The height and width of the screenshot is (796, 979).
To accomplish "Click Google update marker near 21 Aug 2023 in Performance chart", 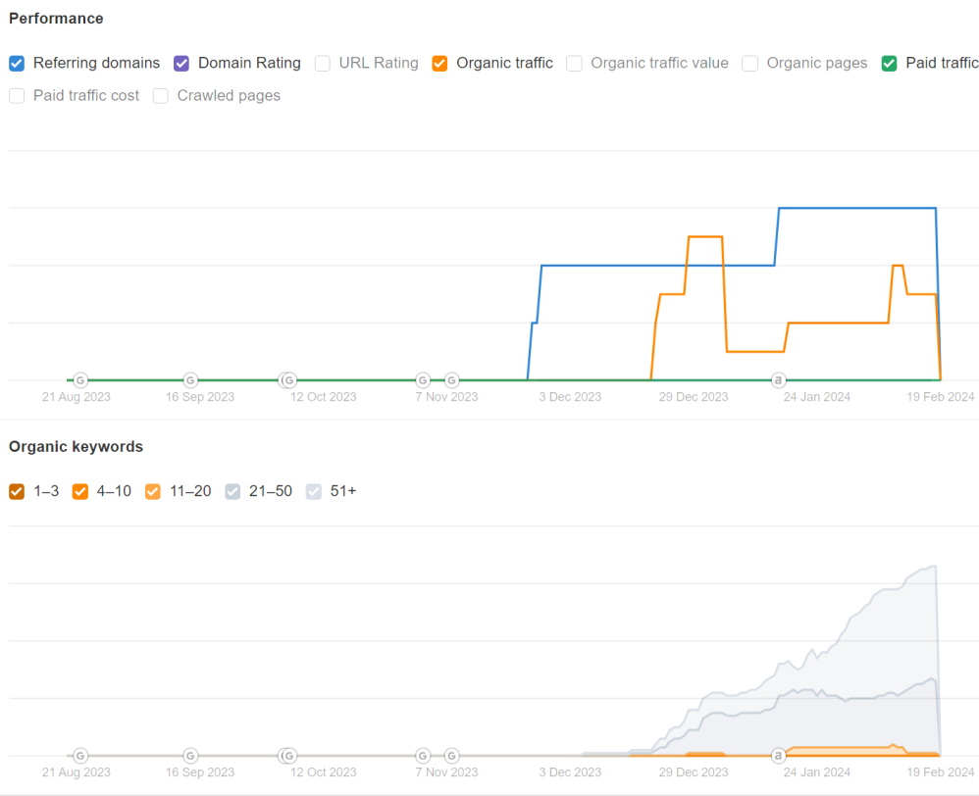I will pos(80,380).
